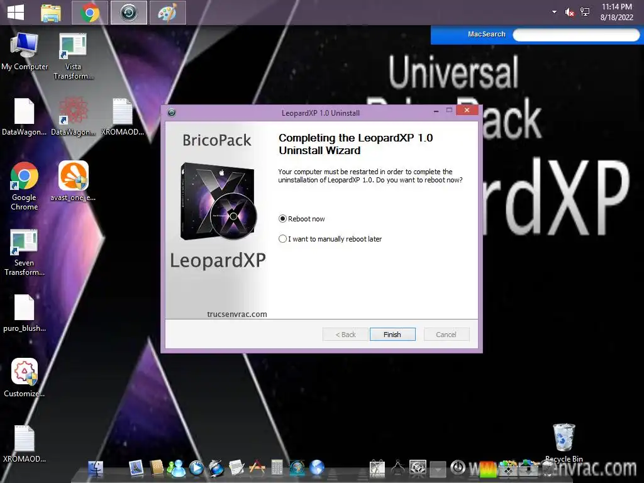Image resolution: width=644 pixels, height=483 pixels.
Task: Click the Finish button
Action: pos(392,335)
